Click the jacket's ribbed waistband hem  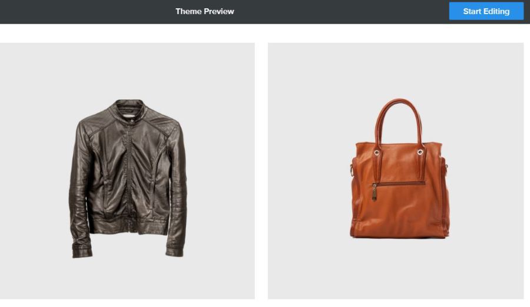click(x=128, y=226)
